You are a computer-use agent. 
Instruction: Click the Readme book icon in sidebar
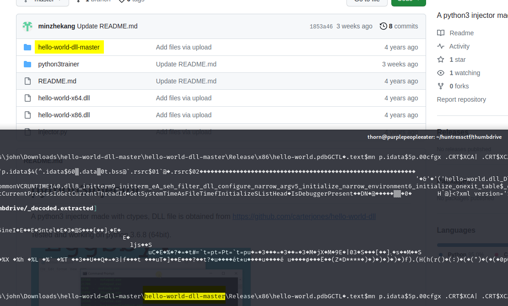point(441,33)
